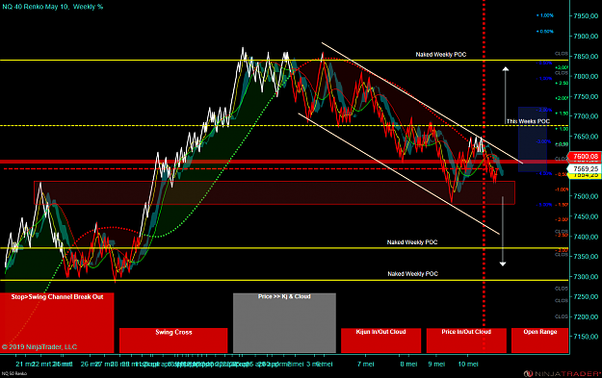602x378 pixels.
Task: Click the 7150,00 price axis label
Action: click(x=586, y=337)
